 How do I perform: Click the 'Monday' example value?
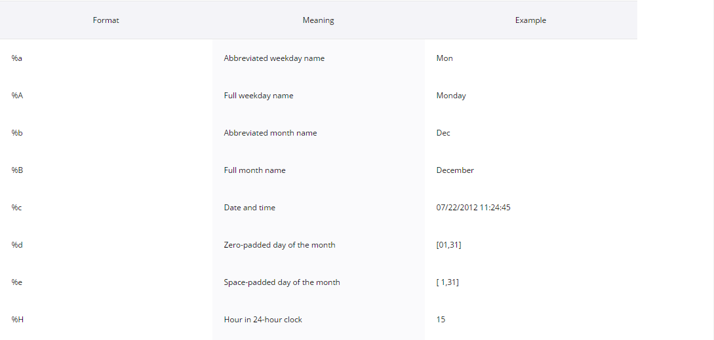(x=451, y=96)
